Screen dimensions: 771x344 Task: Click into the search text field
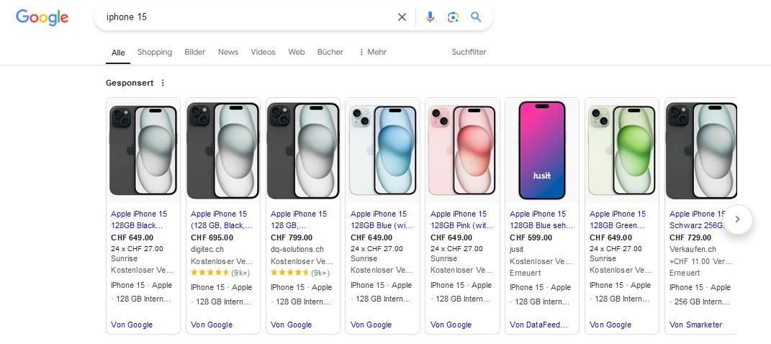point(245,17)
